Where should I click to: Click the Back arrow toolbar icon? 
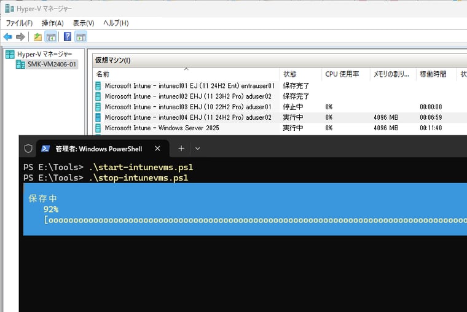(8, 37)
